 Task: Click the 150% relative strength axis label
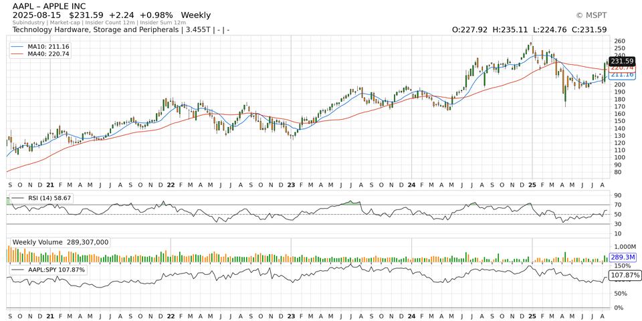pos(621,266)
